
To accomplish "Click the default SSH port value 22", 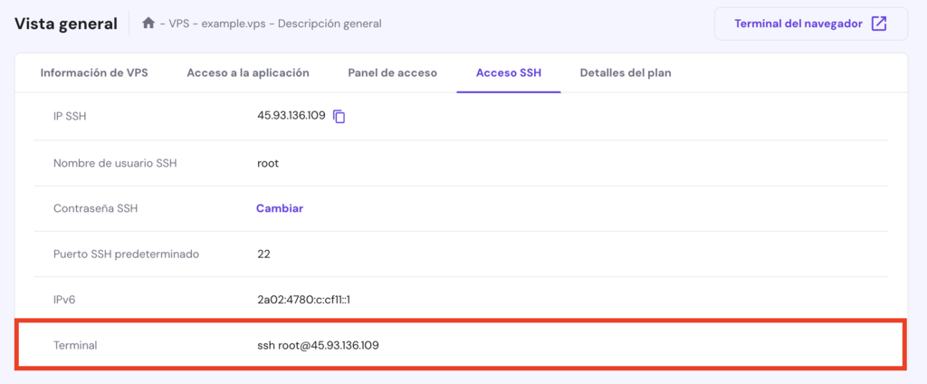I will (263, 254).
